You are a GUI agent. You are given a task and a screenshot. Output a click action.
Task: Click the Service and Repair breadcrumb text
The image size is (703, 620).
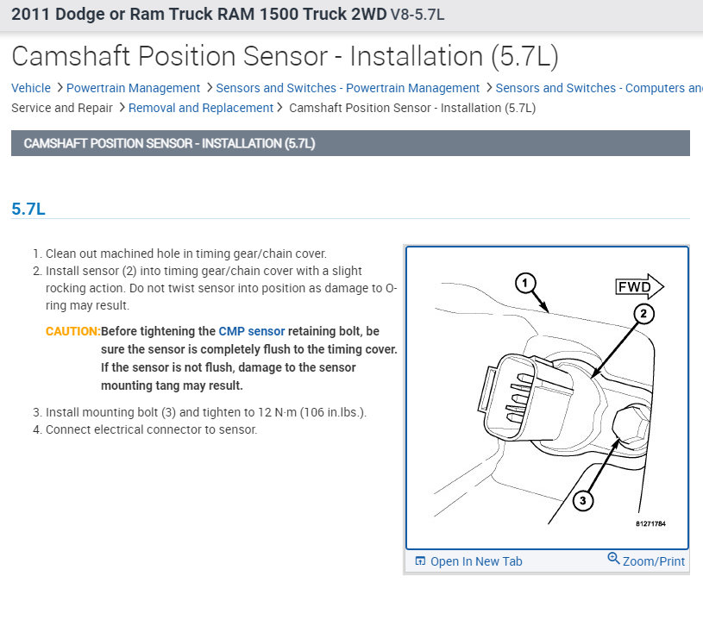[x=62, y=108]
